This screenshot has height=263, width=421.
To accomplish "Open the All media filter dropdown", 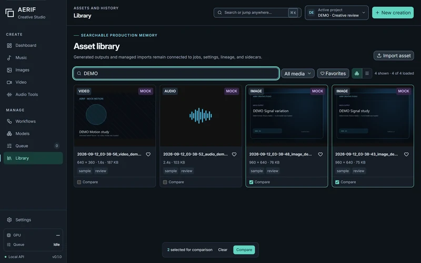I will [x=298, y=74].
